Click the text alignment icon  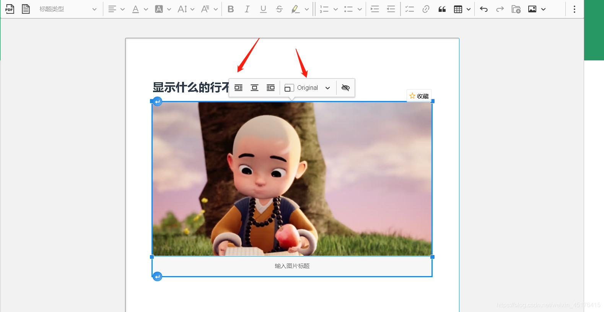tap(112, 9)
